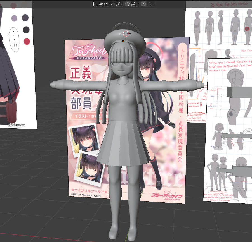The width and height of the screenshot is (252, 242).
Task: Open the pivot point dropdown
Action: (x=119, y=4)
